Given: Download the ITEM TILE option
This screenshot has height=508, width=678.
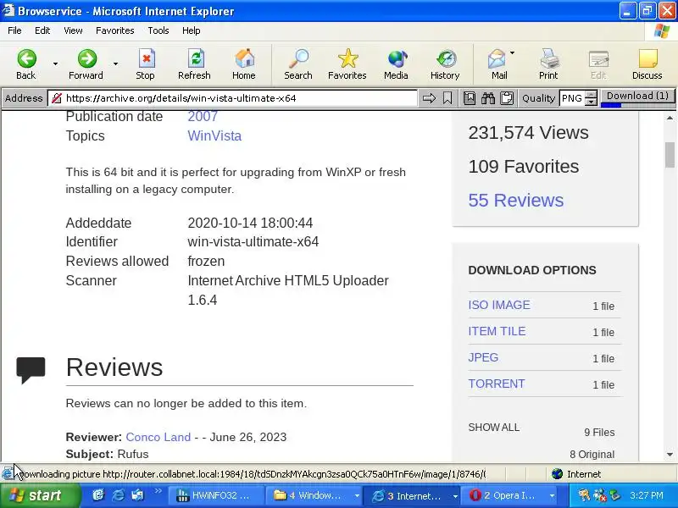Looking at the screenshot, I should (x=497, y=331).
